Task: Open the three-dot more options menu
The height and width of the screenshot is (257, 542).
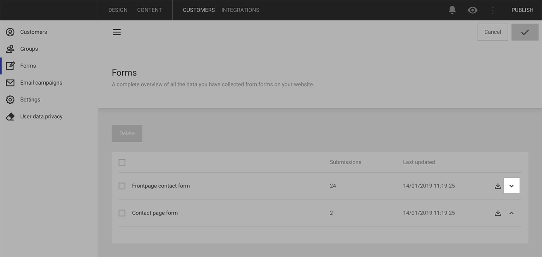Action: tap(493, 10)
